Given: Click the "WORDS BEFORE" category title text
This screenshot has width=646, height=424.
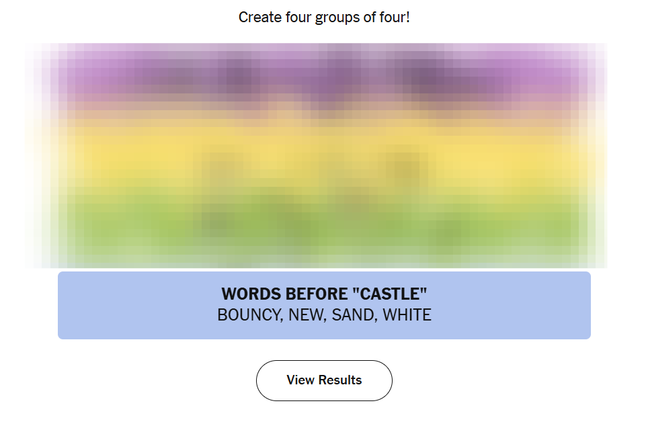Looking at the screenshot, I should pyautogui.click(x=286, y=294).
